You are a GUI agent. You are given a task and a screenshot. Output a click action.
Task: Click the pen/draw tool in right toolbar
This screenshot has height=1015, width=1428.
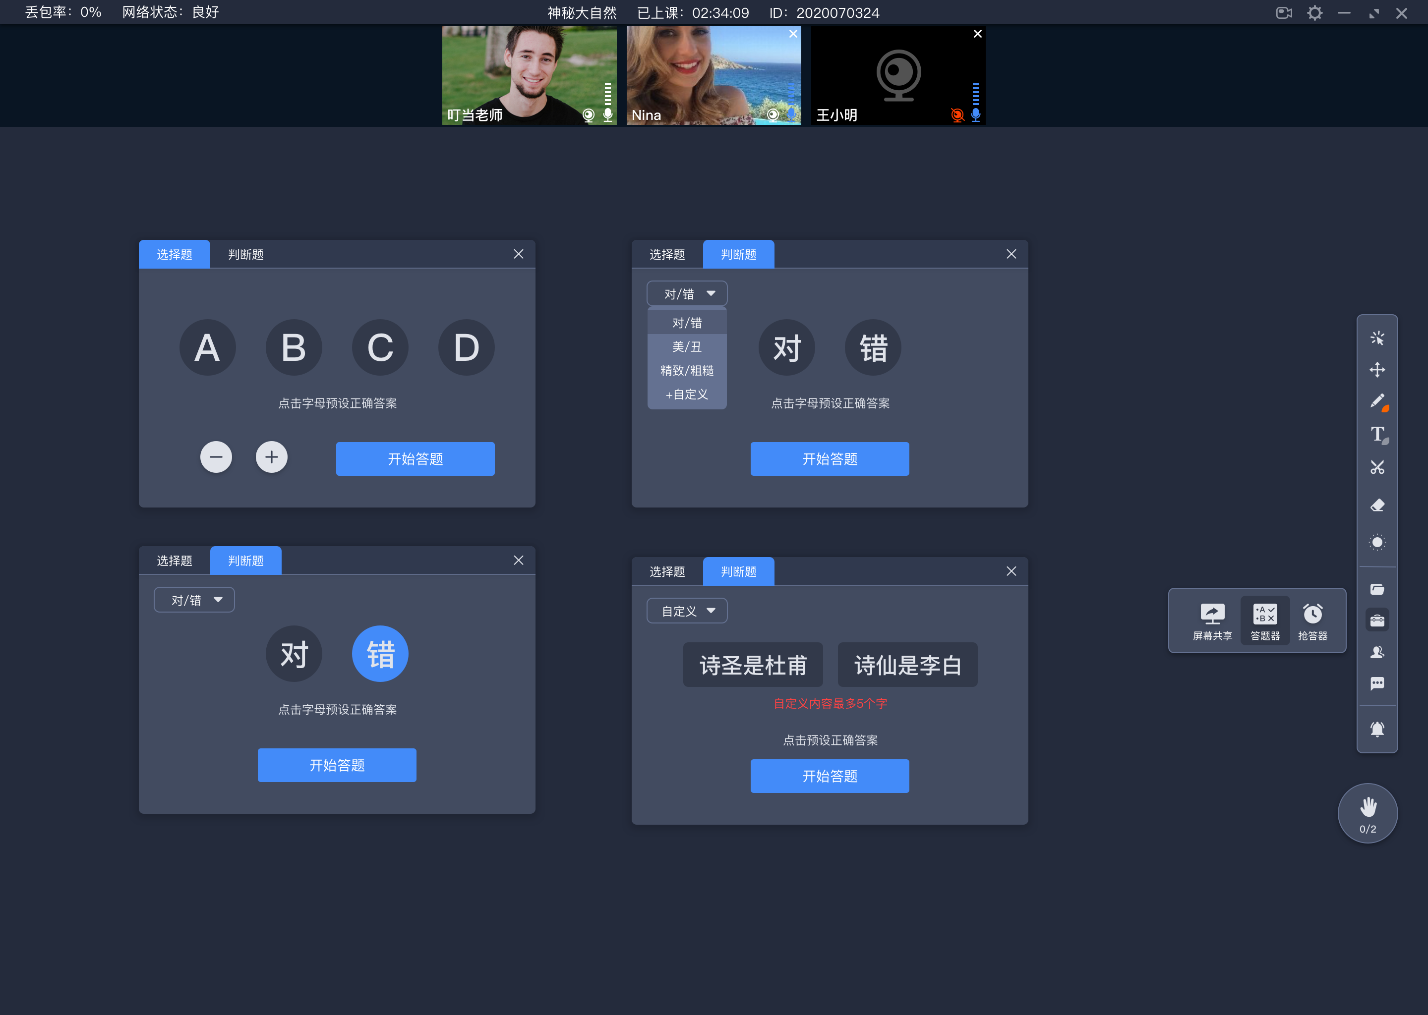1378,401
